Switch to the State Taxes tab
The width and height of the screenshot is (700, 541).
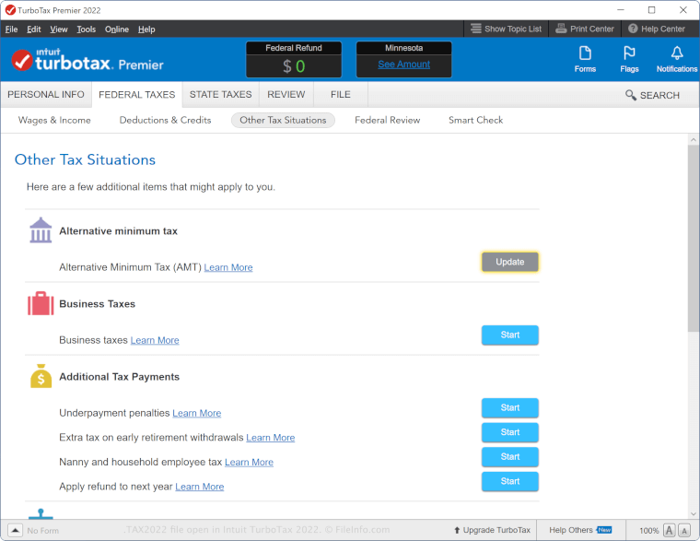(x=220, y=94)
